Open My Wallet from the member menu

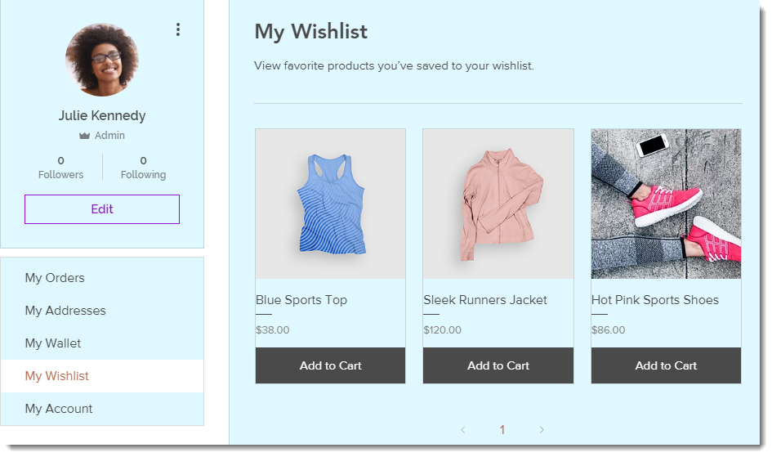coord(102,343)
